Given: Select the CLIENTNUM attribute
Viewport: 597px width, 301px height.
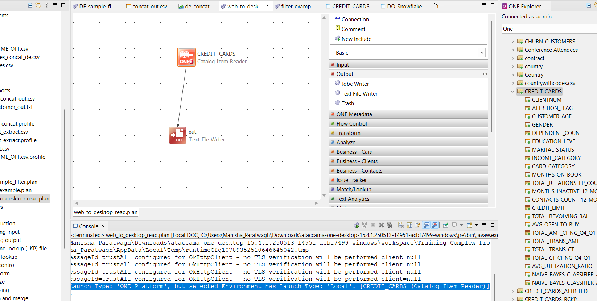Looking at the screenshot, I should coord(543,100).
